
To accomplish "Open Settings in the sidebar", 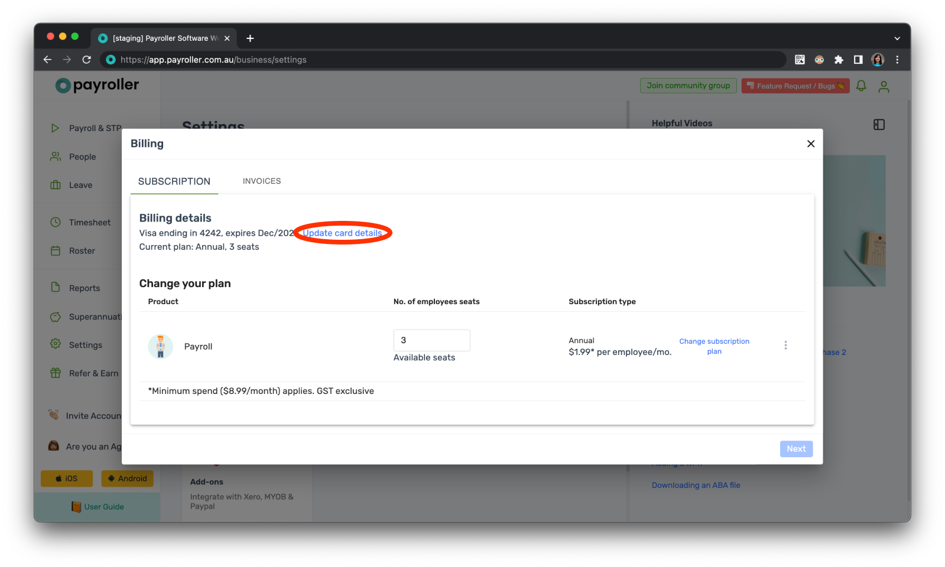I will point(85,345).
